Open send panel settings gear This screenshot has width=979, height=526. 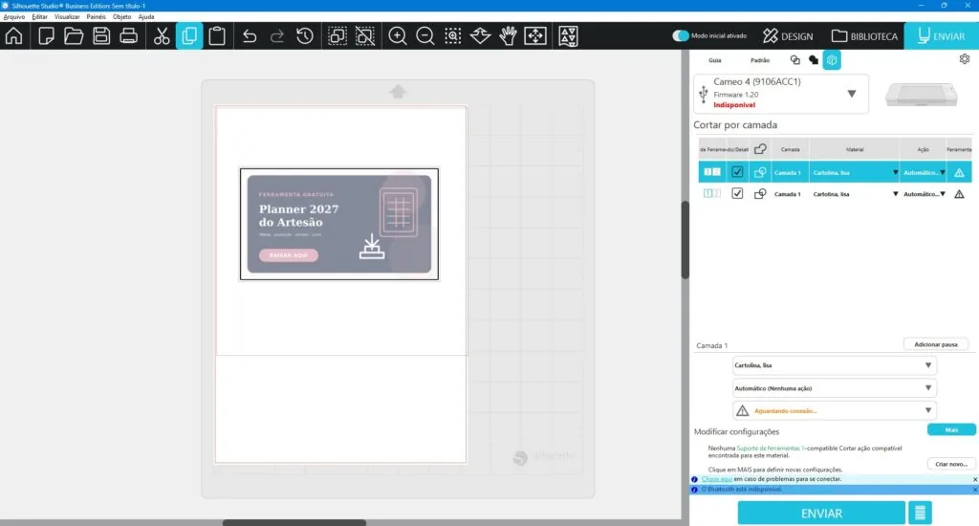pos(965,58)
